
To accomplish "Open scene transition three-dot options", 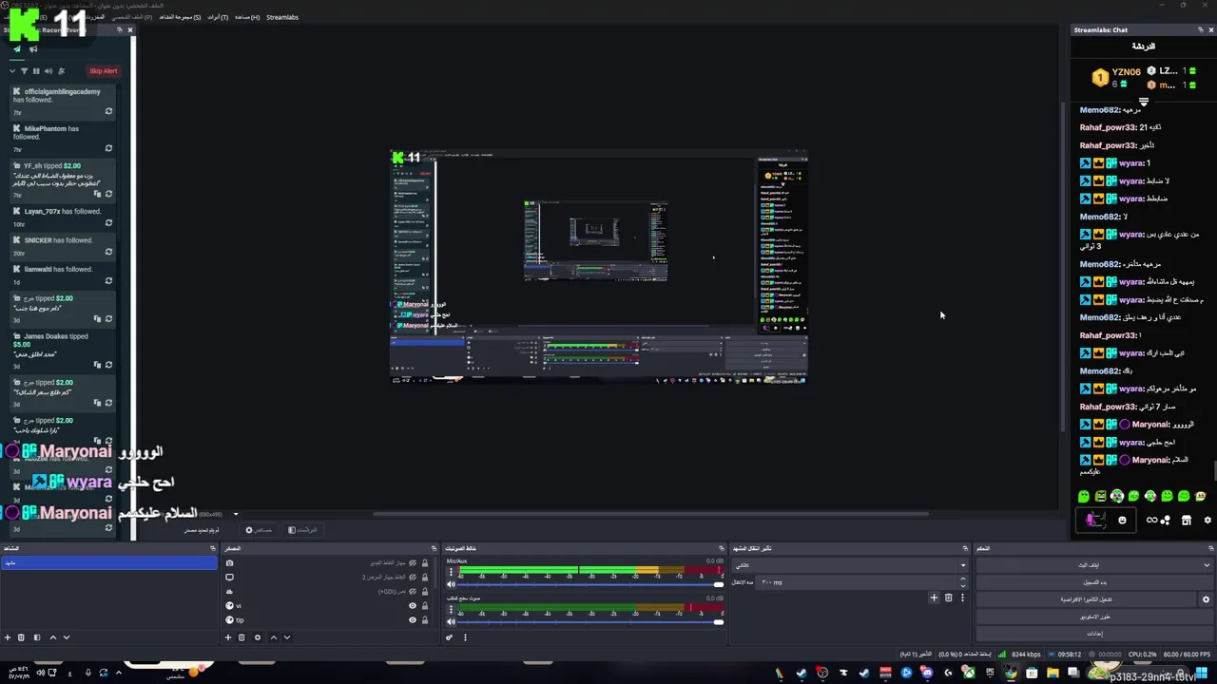I will 962,598.
